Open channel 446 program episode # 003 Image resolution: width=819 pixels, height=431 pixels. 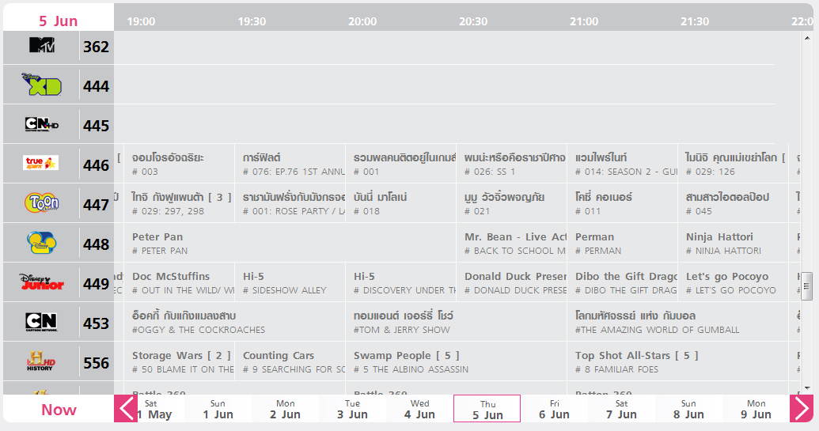click(179, 164)
